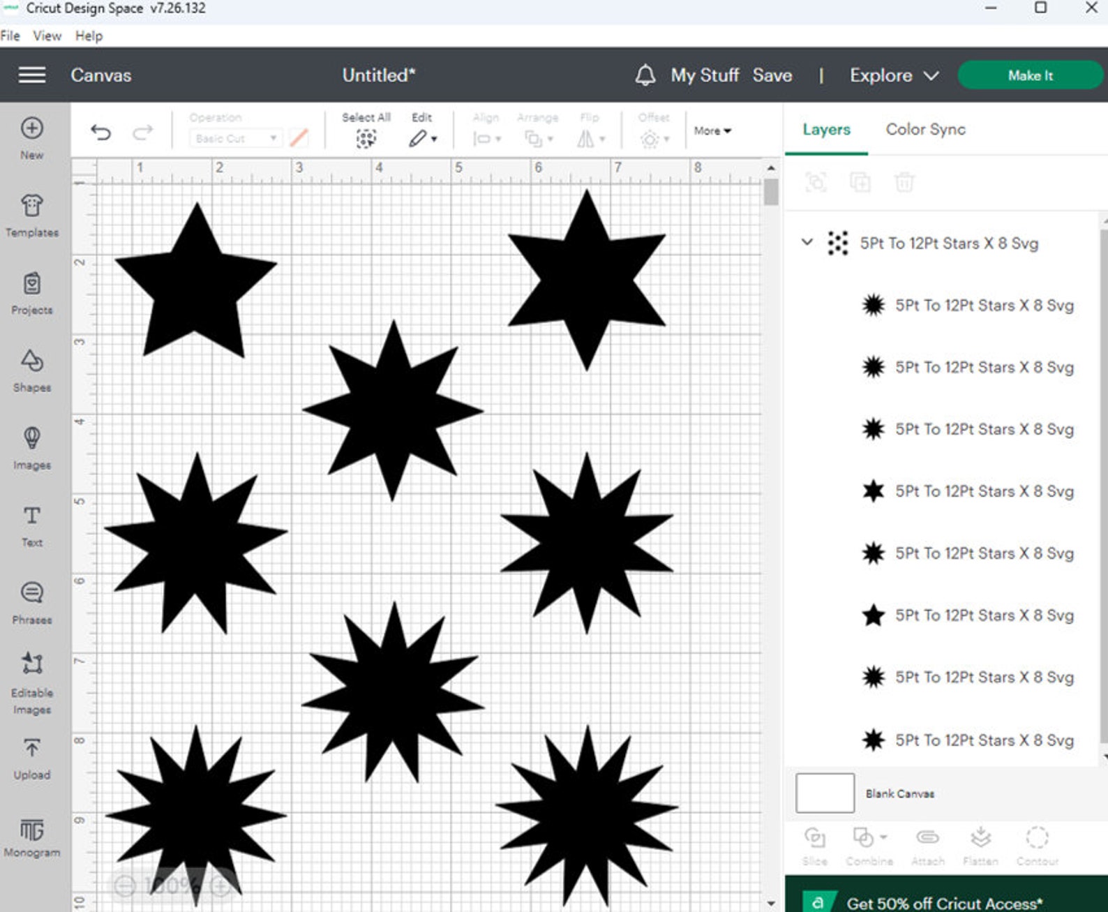Click the Save button
The image size is (1108, 912).
click(772, 75)
